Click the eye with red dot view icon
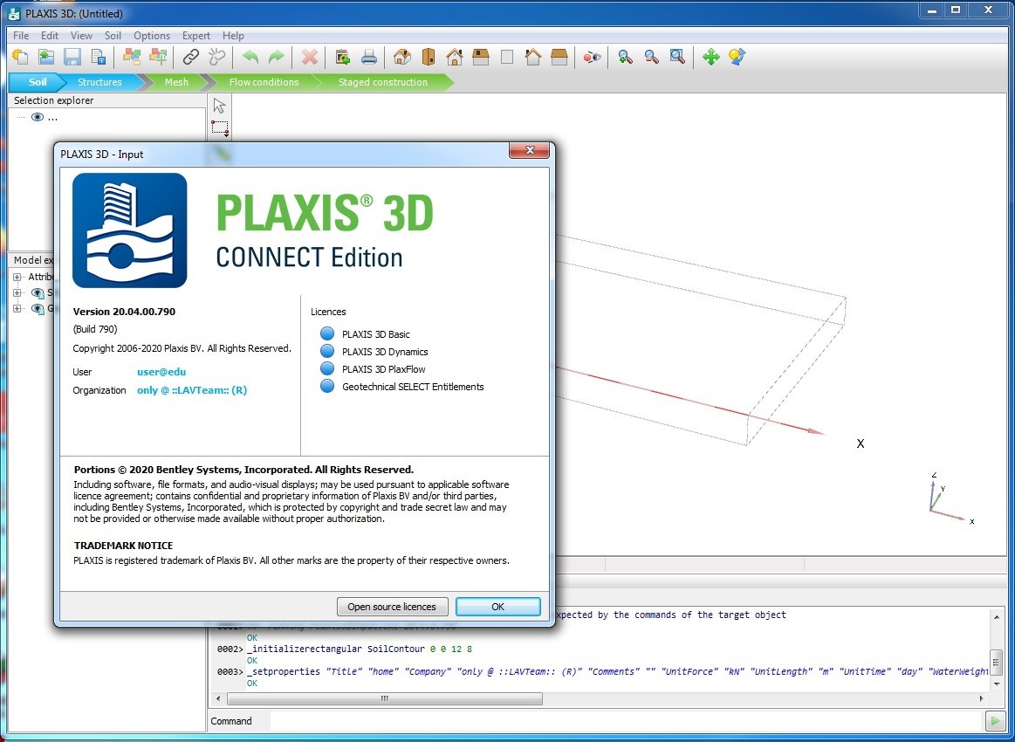The image size is (1015, 742). 592,57
